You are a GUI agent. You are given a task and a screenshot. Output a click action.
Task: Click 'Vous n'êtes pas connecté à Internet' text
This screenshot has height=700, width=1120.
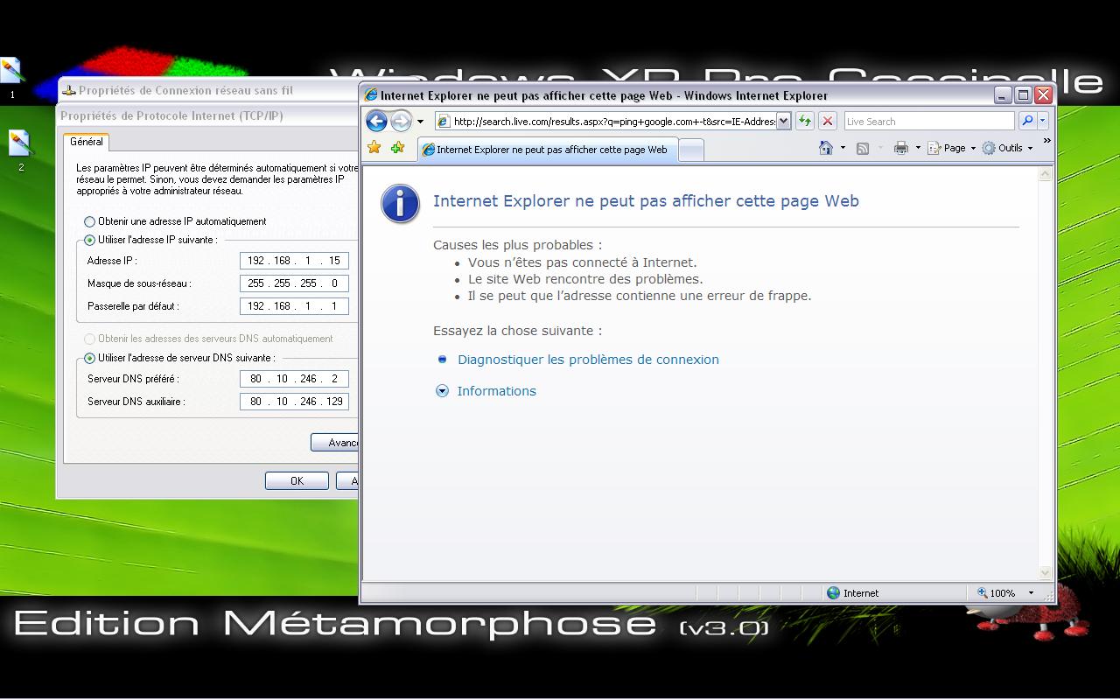[x=583, y=262]
